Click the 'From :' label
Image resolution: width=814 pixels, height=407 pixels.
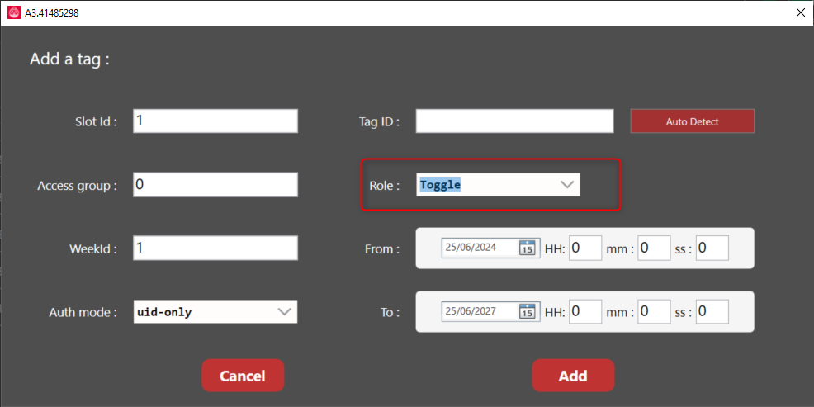tap(382, 249)
